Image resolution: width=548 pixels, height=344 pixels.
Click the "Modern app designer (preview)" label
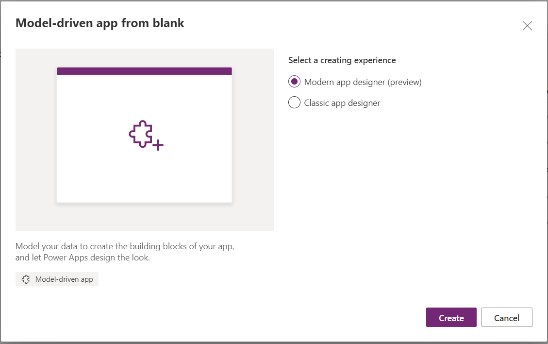pyautogui.click(x=363, y=82)
